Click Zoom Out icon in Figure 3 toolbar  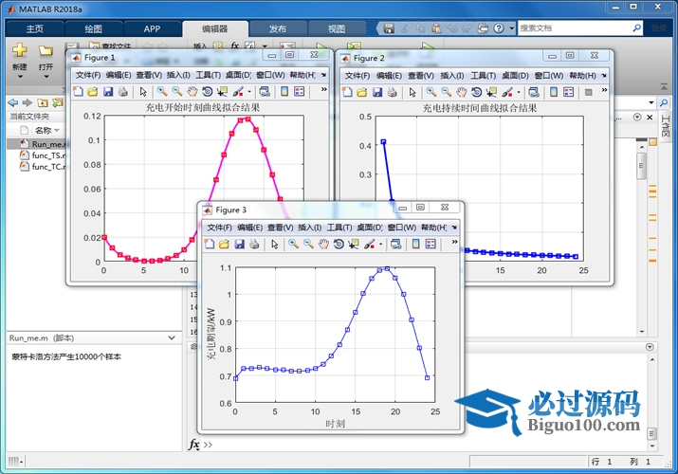point(308,245)
